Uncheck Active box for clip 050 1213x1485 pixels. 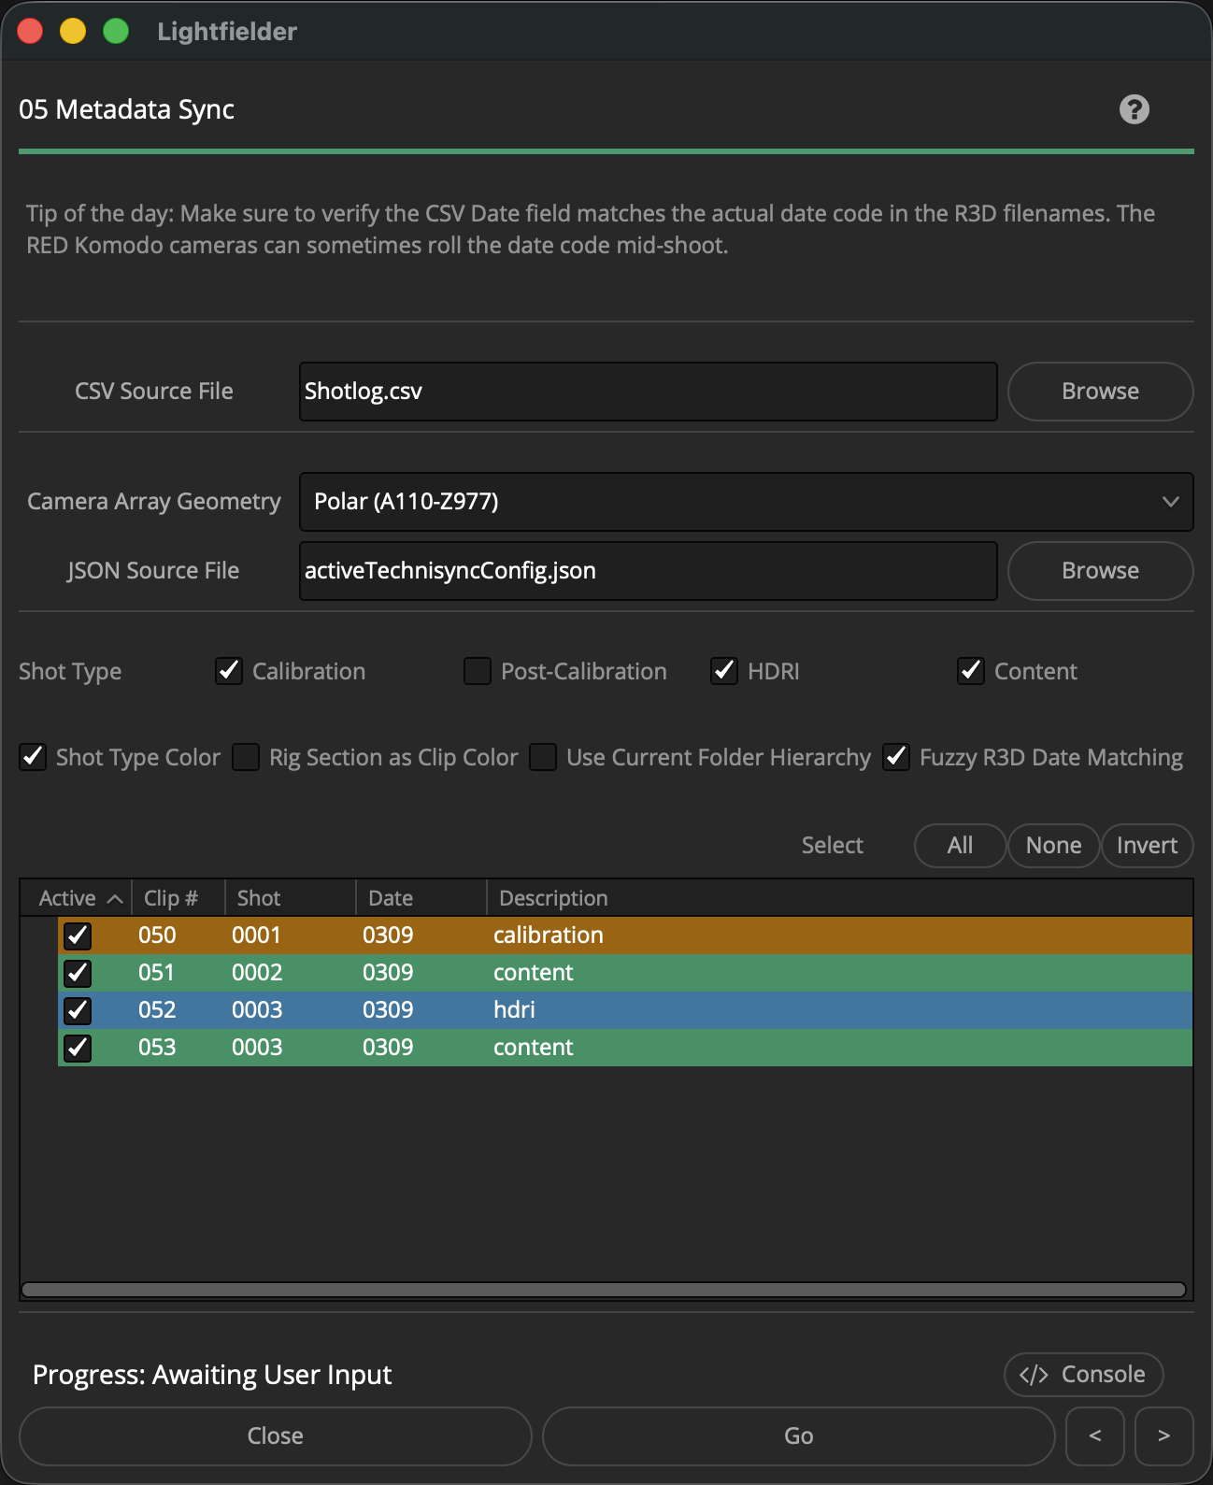(x=78, y=935)
